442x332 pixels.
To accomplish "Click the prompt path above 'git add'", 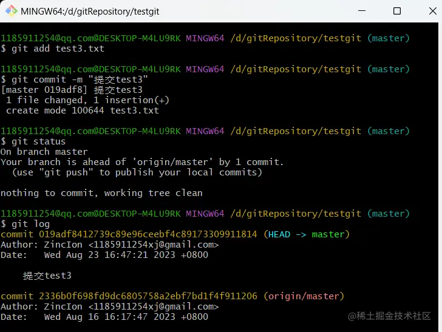I will [x=296, y=38].
